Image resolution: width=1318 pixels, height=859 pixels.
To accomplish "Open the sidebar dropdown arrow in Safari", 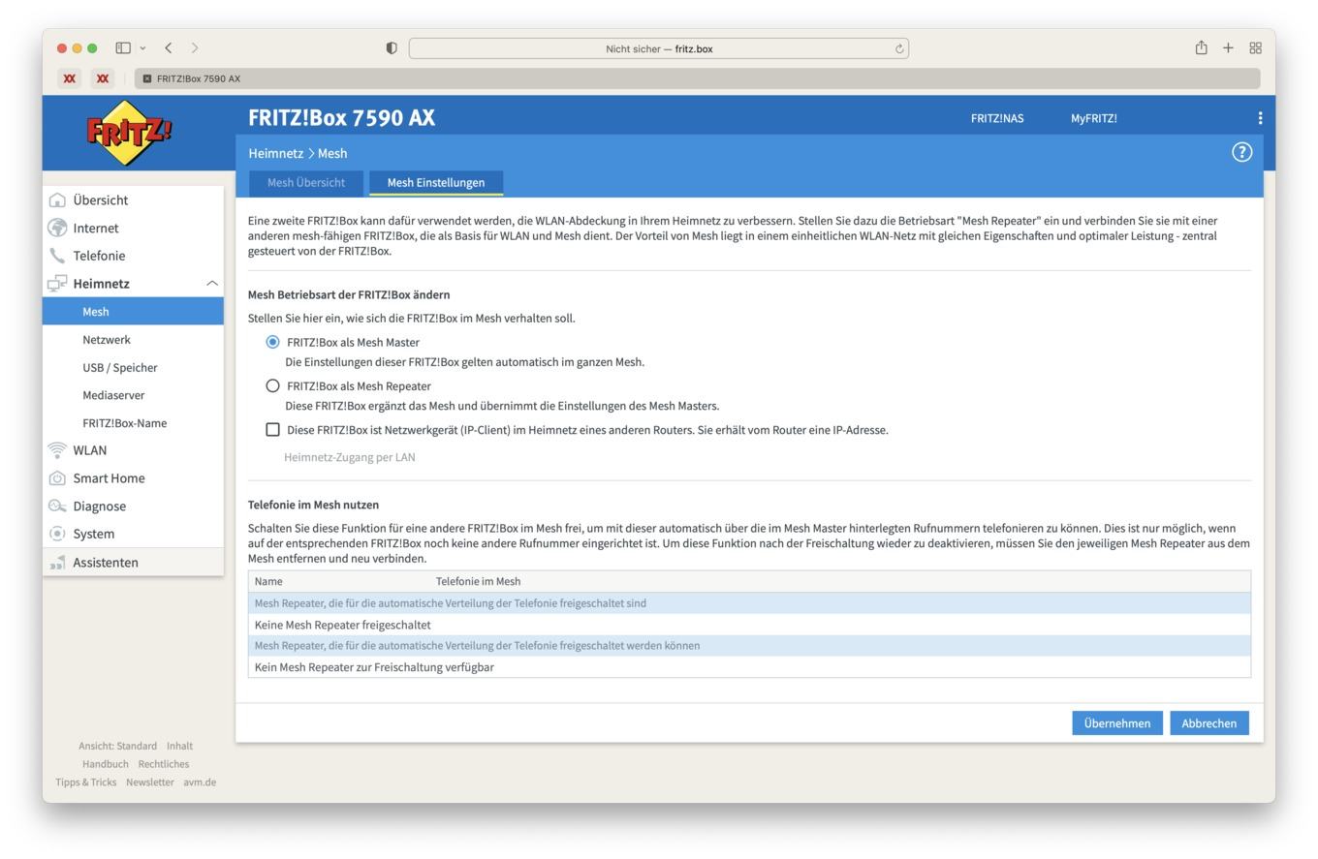I will (142, 48).
